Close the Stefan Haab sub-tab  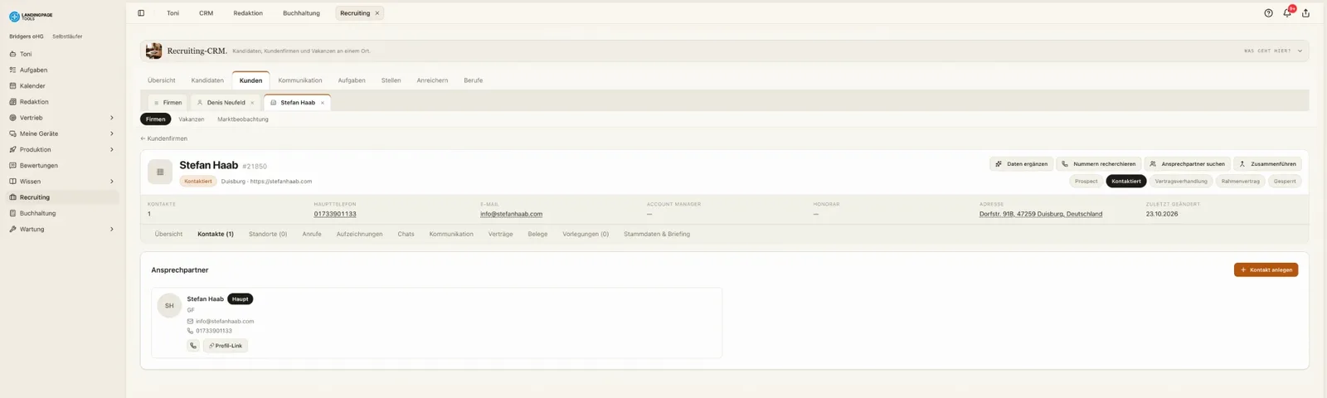[323, 103]
